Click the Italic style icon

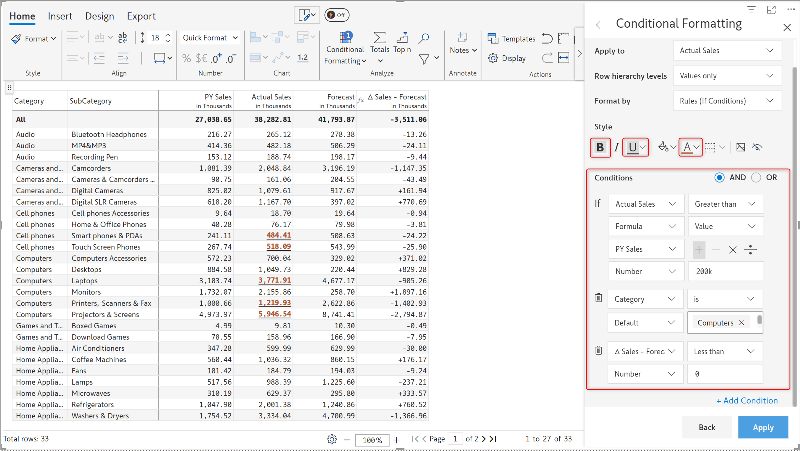tap(616, 147)
